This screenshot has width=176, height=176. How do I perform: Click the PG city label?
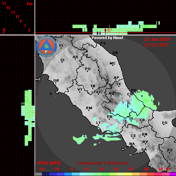coord(88,69)
